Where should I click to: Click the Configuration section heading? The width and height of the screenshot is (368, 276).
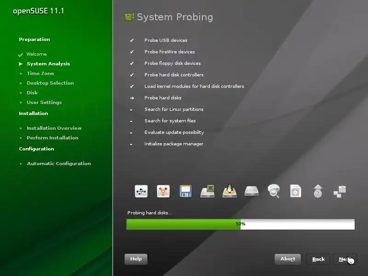click(x=36, y=149)
